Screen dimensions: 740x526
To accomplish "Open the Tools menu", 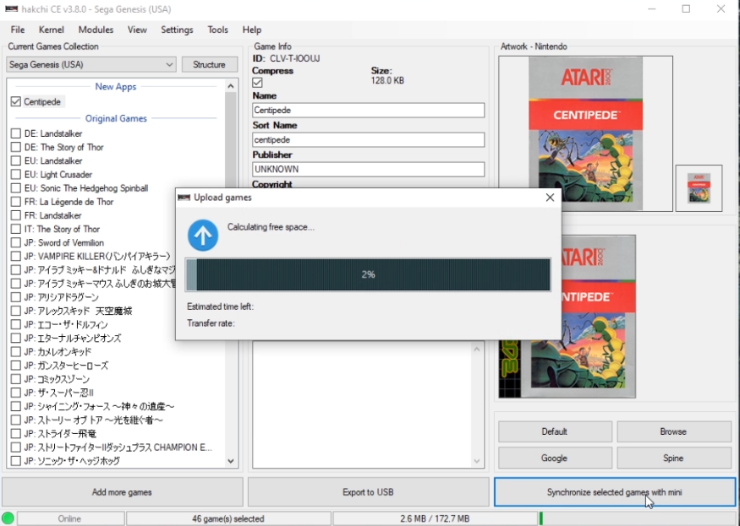I will [x=217, y=30].
